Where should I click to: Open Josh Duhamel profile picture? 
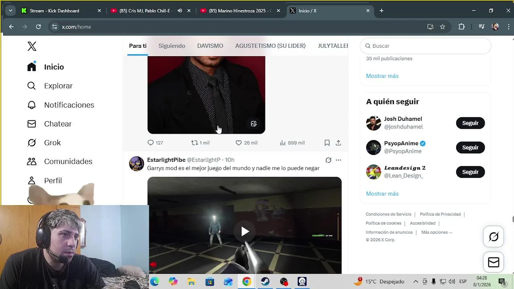(373, 123)
